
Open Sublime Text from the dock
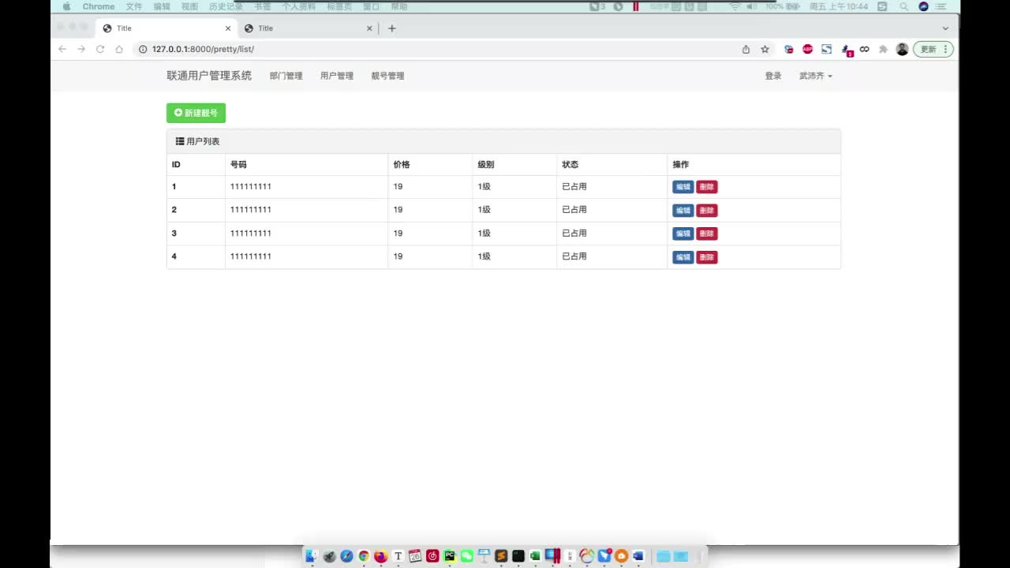point(501,556)
